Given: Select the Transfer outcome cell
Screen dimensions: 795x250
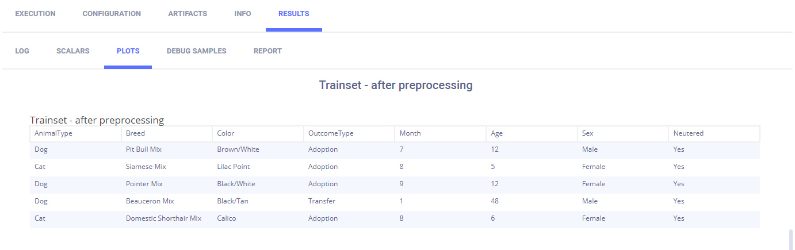Looking at the screenshot, I should (x=322, y=201).
